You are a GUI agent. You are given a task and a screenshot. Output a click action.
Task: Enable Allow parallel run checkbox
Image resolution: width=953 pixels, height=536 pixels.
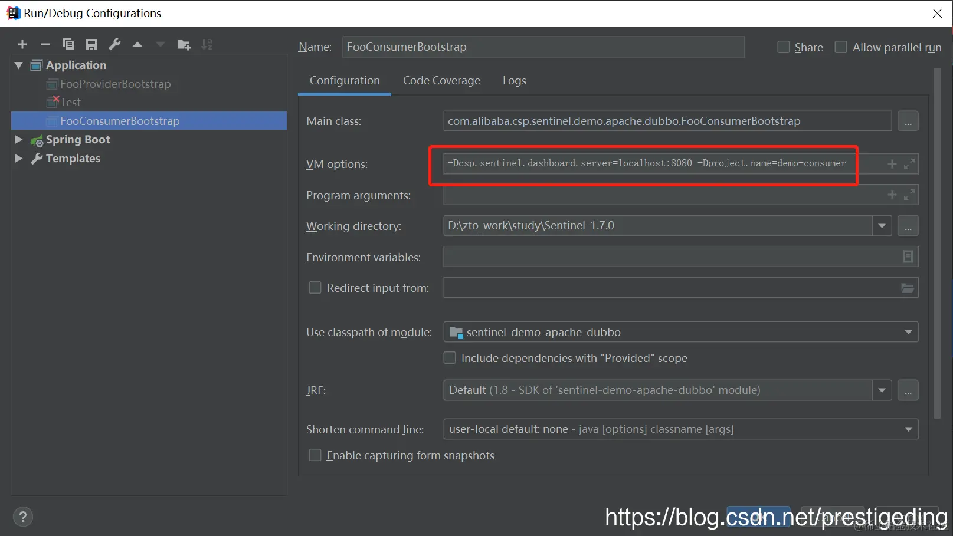[841, 47]
